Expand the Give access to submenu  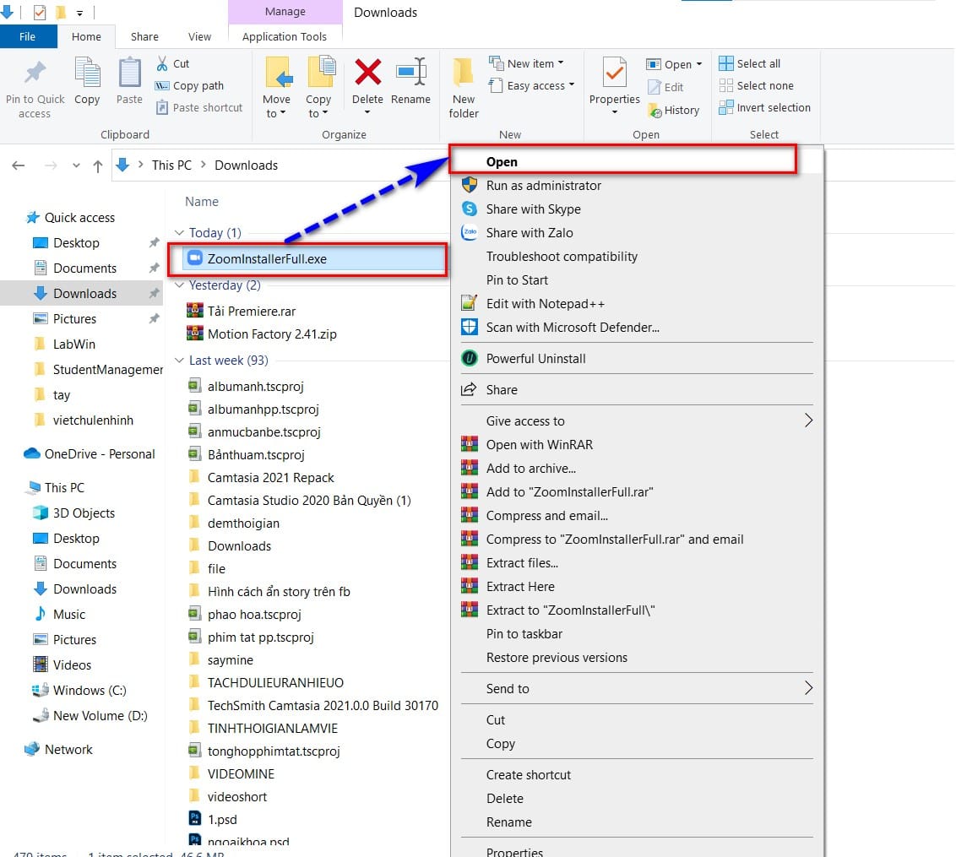(x=637, y=420)
